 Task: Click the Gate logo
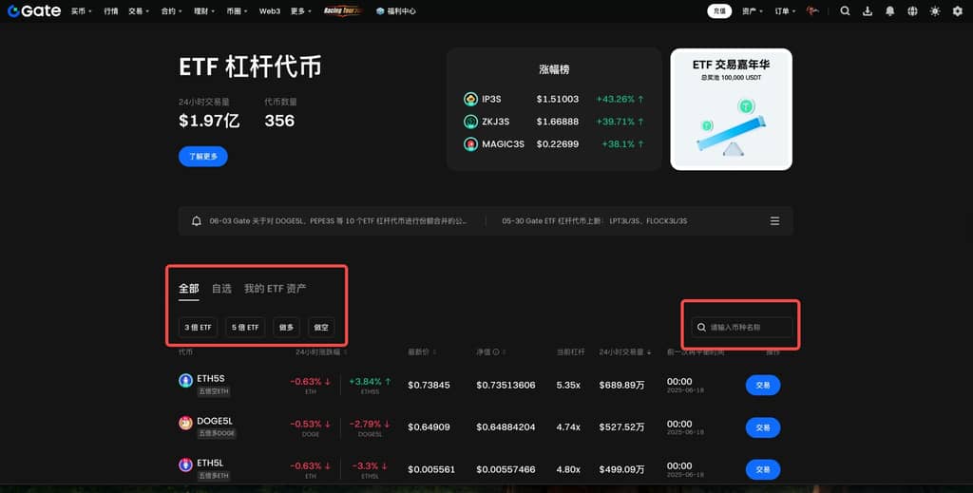[34, 11]
